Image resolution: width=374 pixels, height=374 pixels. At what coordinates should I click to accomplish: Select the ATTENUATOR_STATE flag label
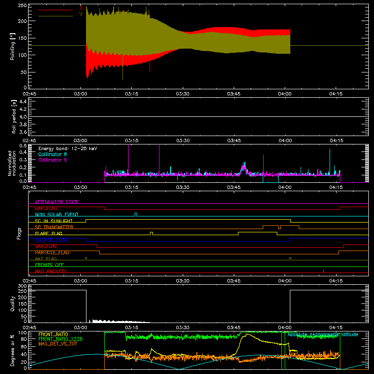(57, 202)
